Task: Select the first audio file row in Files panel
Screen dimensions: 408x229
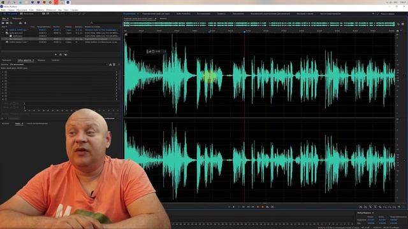Action: (61, 30)
